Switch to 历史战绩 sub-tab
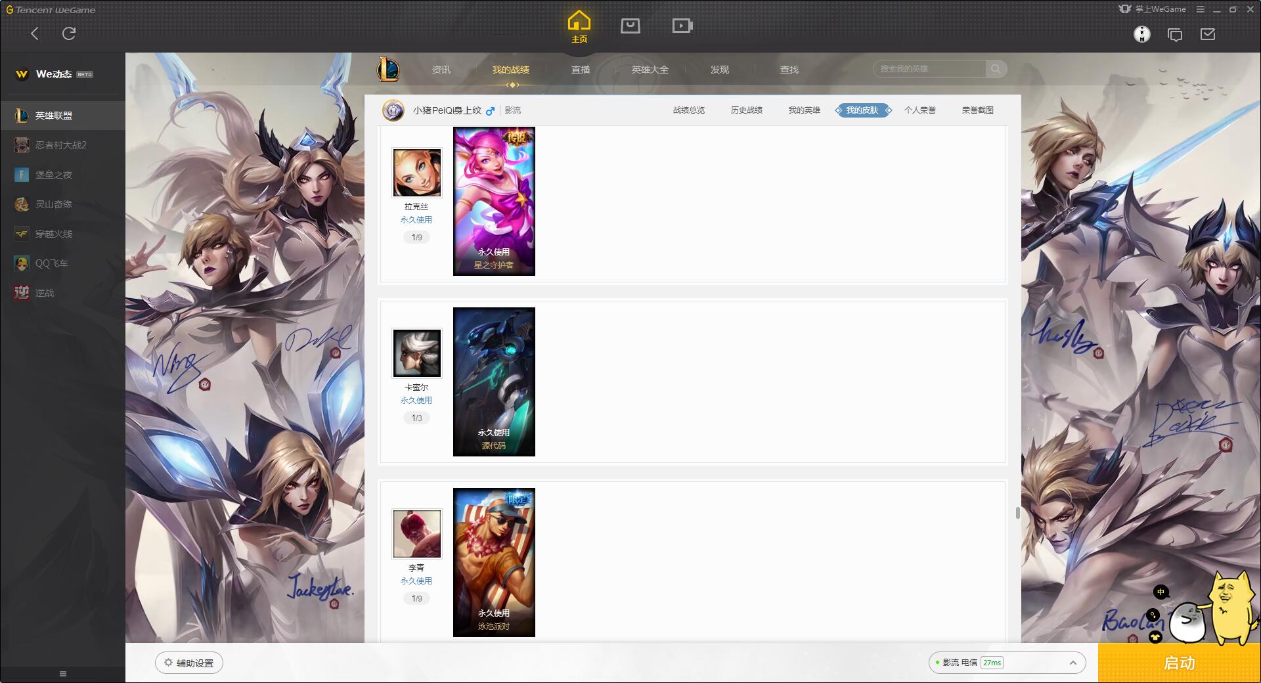The height and width of the screenshot is (683, 1261). pos(747,110)
